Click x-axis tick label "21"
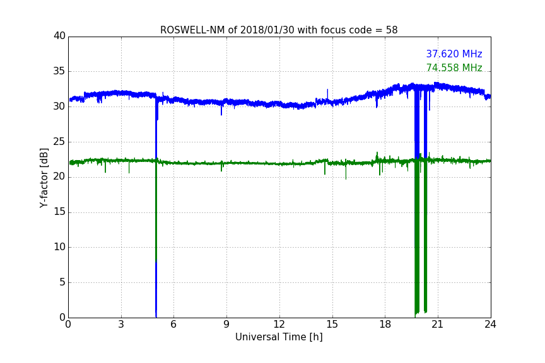Screen dimensions: 545x363 pos(438,325)
